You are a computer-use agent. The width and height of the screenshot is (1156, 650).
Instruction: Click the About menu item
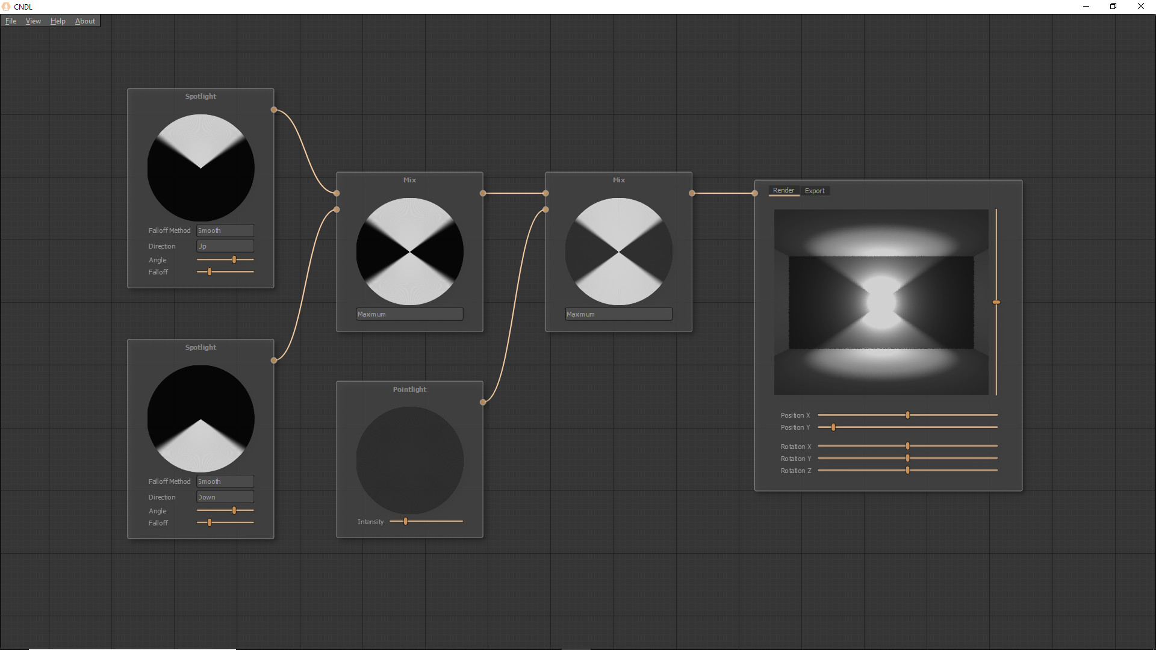84,20
